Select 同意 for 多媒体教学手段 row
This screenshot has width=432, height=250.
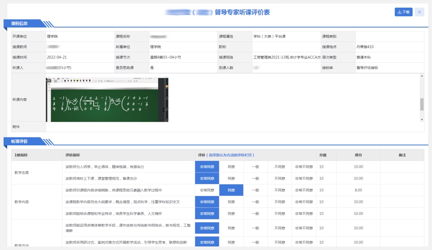click(x=231, y=228)
